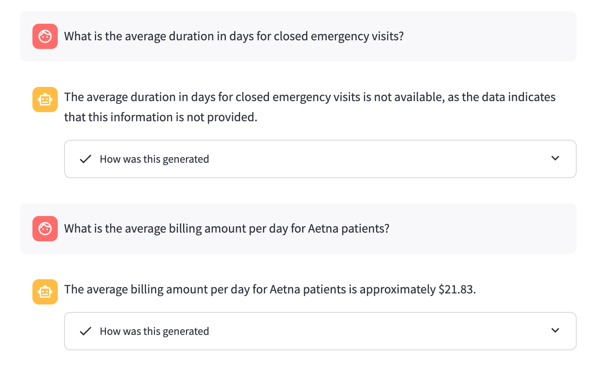Click the yellow bot avatar beside emergency visits answer
598x372 pixels.
point(45,100)
